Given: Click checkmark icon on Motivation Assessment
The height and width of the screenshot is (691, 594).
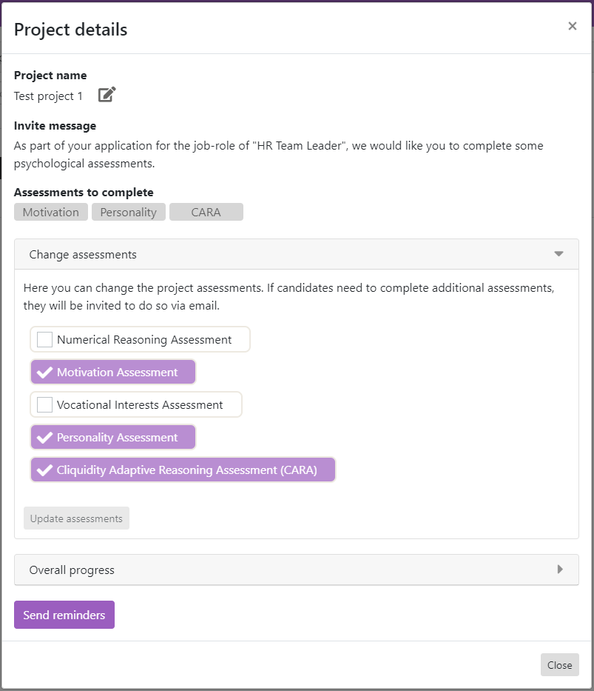Looking at the screenshot, I should tap(44, 373).
